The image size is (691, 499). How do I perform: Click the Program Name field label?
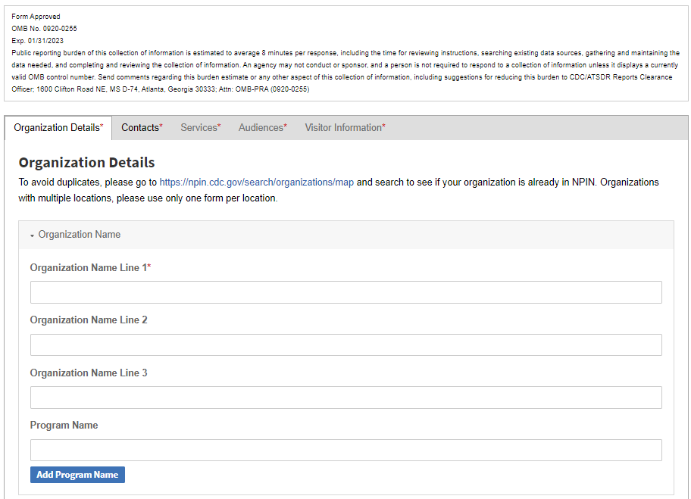tap(64, 426)
